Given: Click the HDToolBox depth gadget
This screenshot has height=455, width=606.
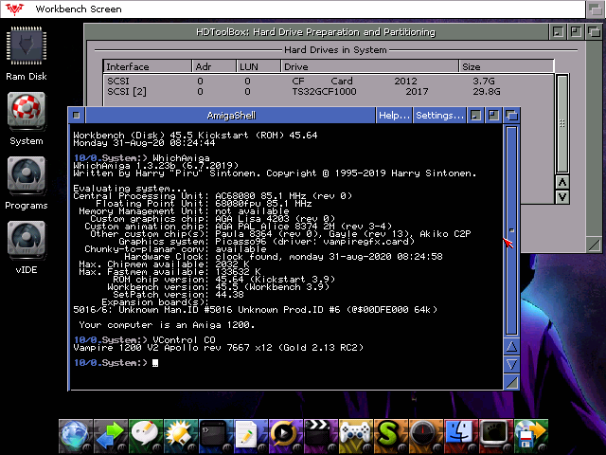Looking at the screenshot, I should pos(594,31).
